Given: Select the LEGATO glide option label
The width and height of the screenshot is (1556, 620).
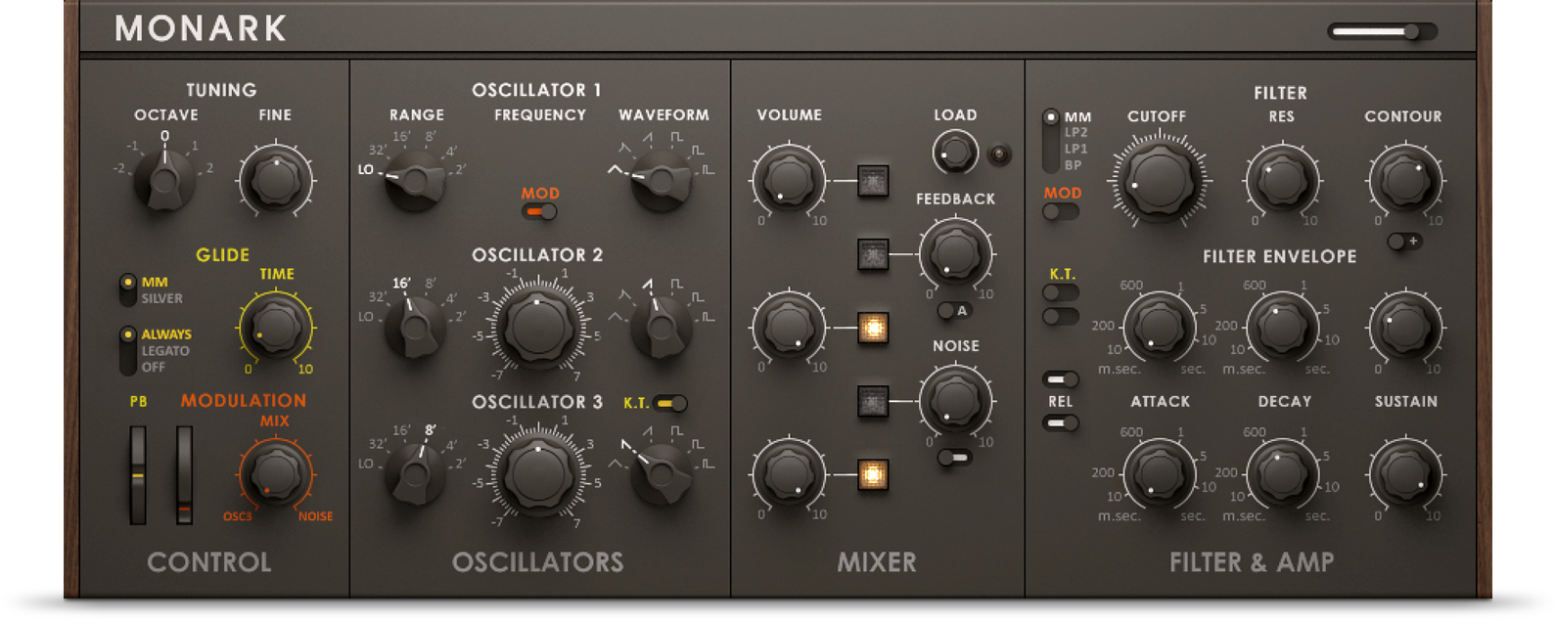Looking at the screenshot, I should click(x=165, y=350).
